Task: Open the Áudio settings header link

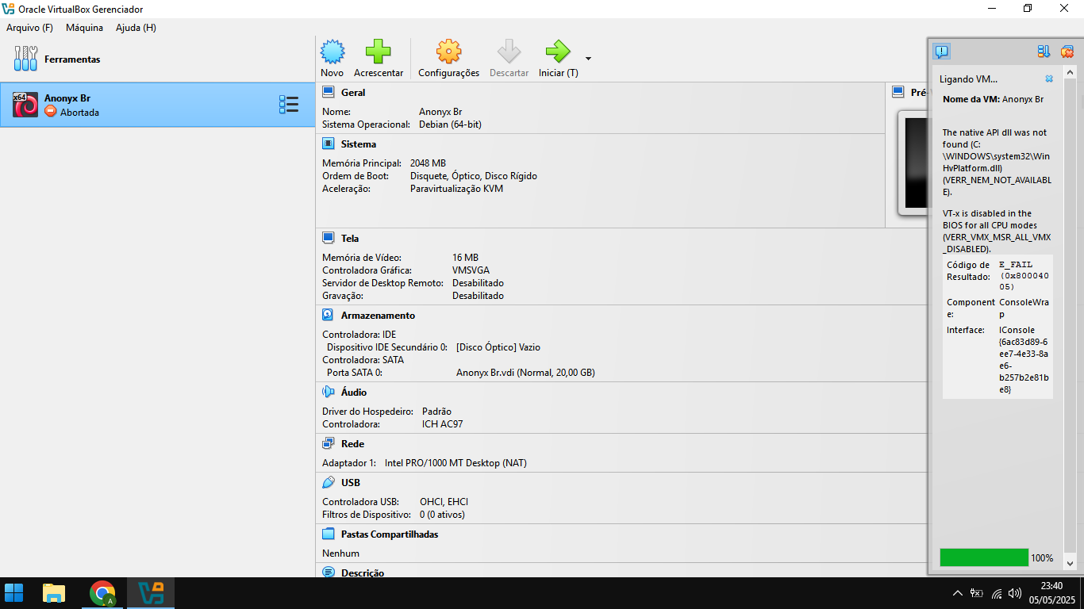Action: tap(354, 393)
